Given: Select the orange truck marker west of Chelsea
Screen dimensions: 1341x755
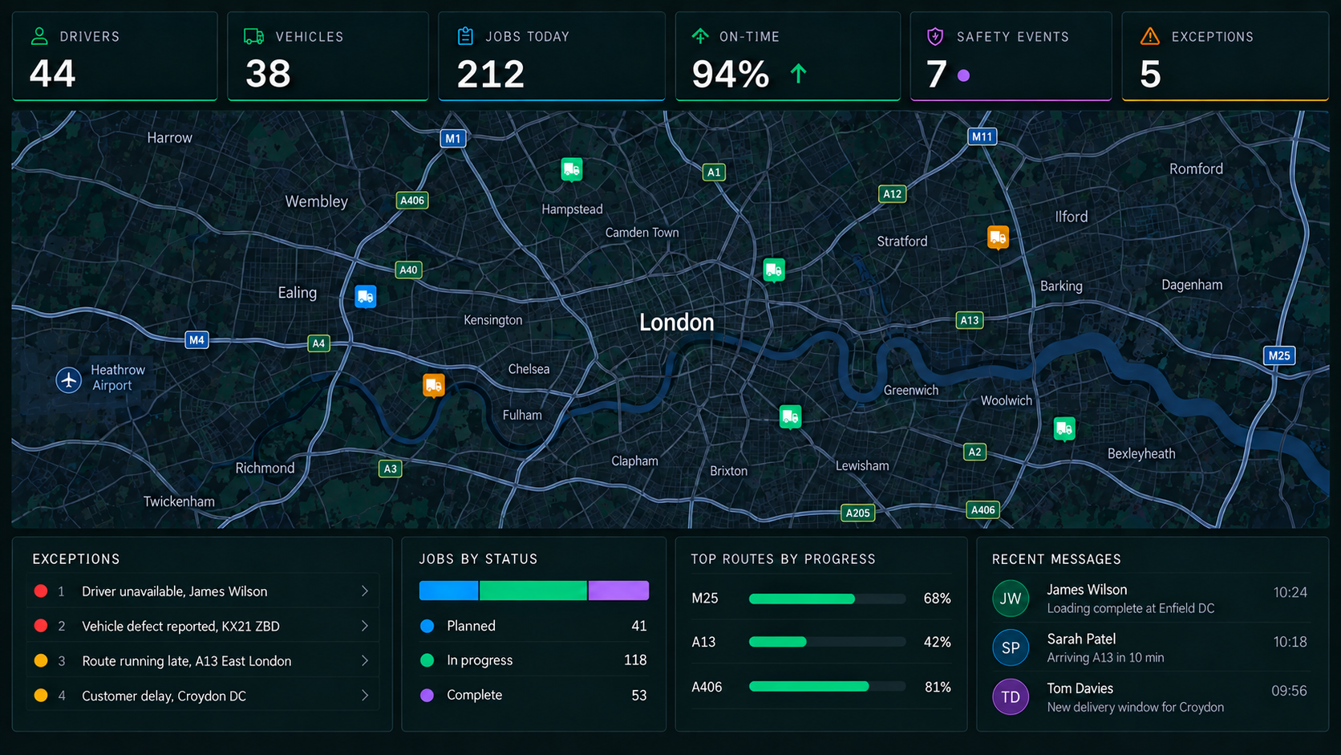Looking at the screenshot, I should tap(434, 386).
